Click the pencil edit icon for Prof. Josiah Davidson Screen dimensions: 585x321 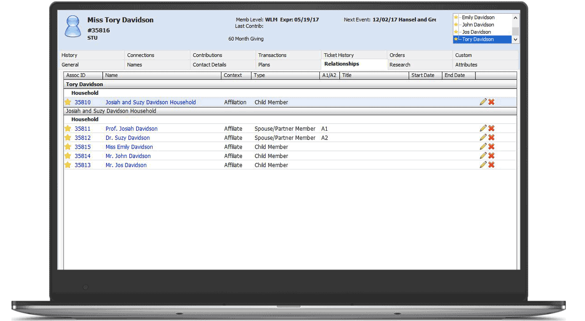point(483,128)
